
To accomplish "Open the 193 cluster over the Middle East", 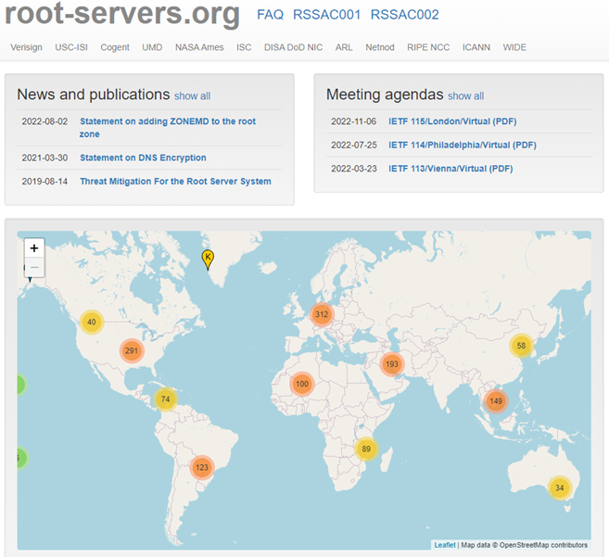I will [x=392, y=364].
